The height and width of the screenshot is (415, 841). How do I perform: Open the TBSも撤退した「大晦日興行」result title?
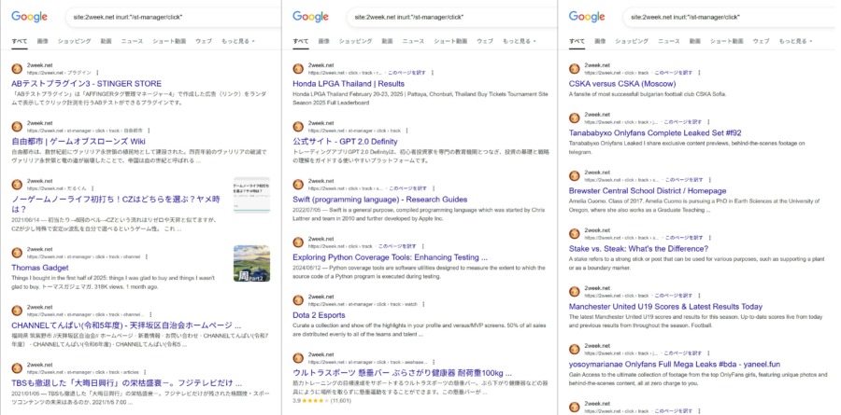pyautogui.click(x=126, y=383)
